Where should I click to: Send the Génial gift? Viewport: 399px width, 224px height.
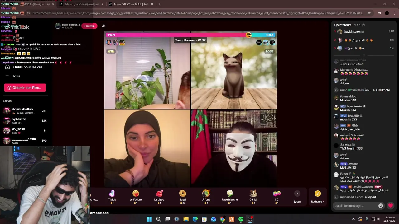pyautogui.click(x=253, y=197)
